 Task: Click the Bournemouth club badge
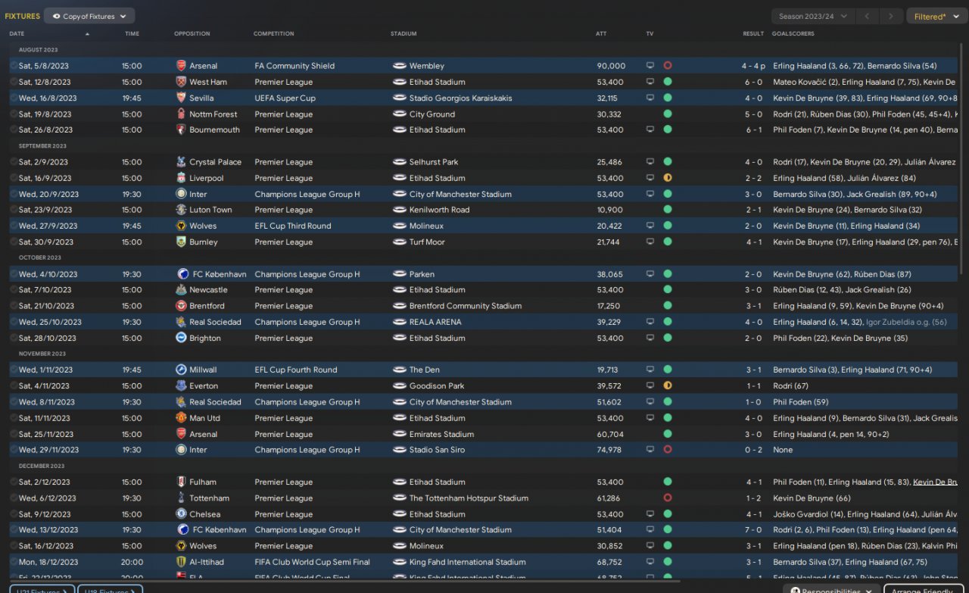181,130
